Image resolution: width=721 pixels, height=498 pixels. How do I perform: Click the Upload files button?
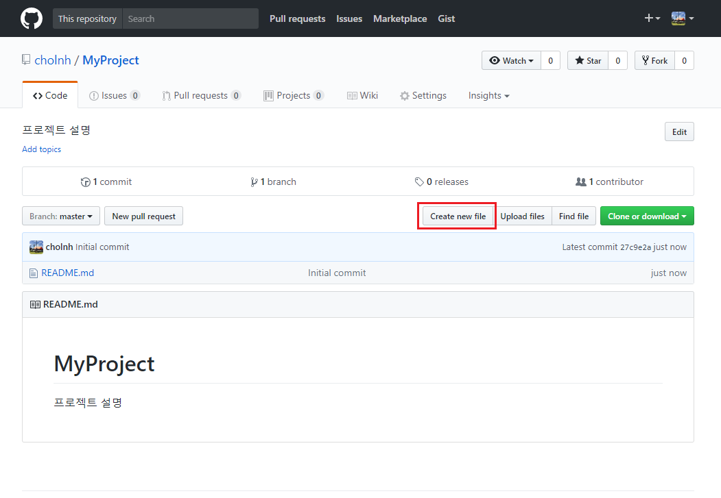click(522, 216)
